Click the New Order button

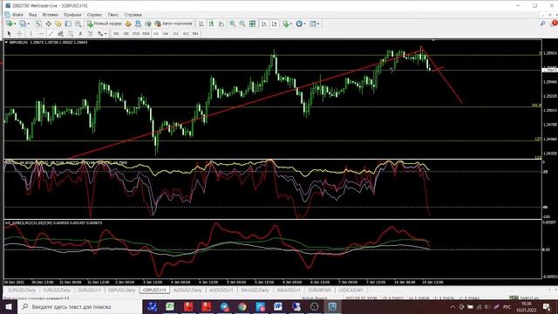point(105,24)
